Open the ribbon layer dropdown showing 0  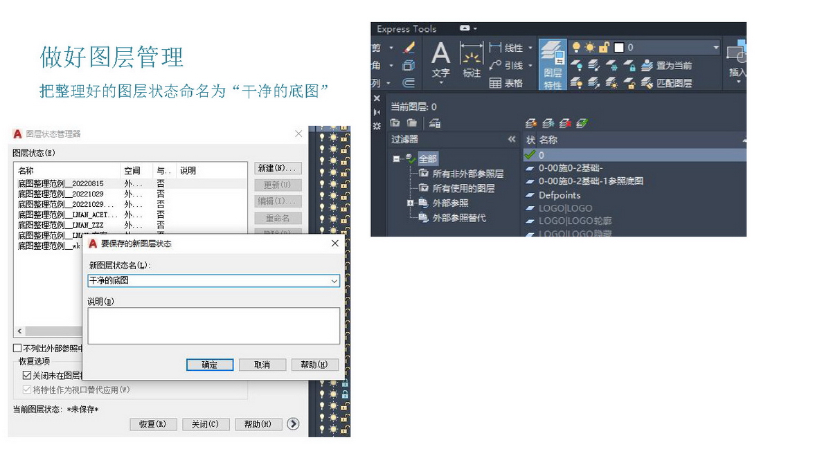click(x=716, y=48)
